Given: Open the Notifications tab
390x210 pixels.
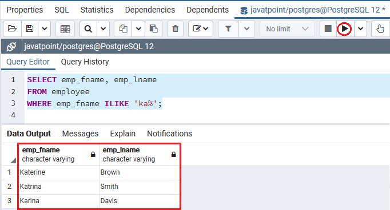Looking at the screenshot, I should [170, 134].
